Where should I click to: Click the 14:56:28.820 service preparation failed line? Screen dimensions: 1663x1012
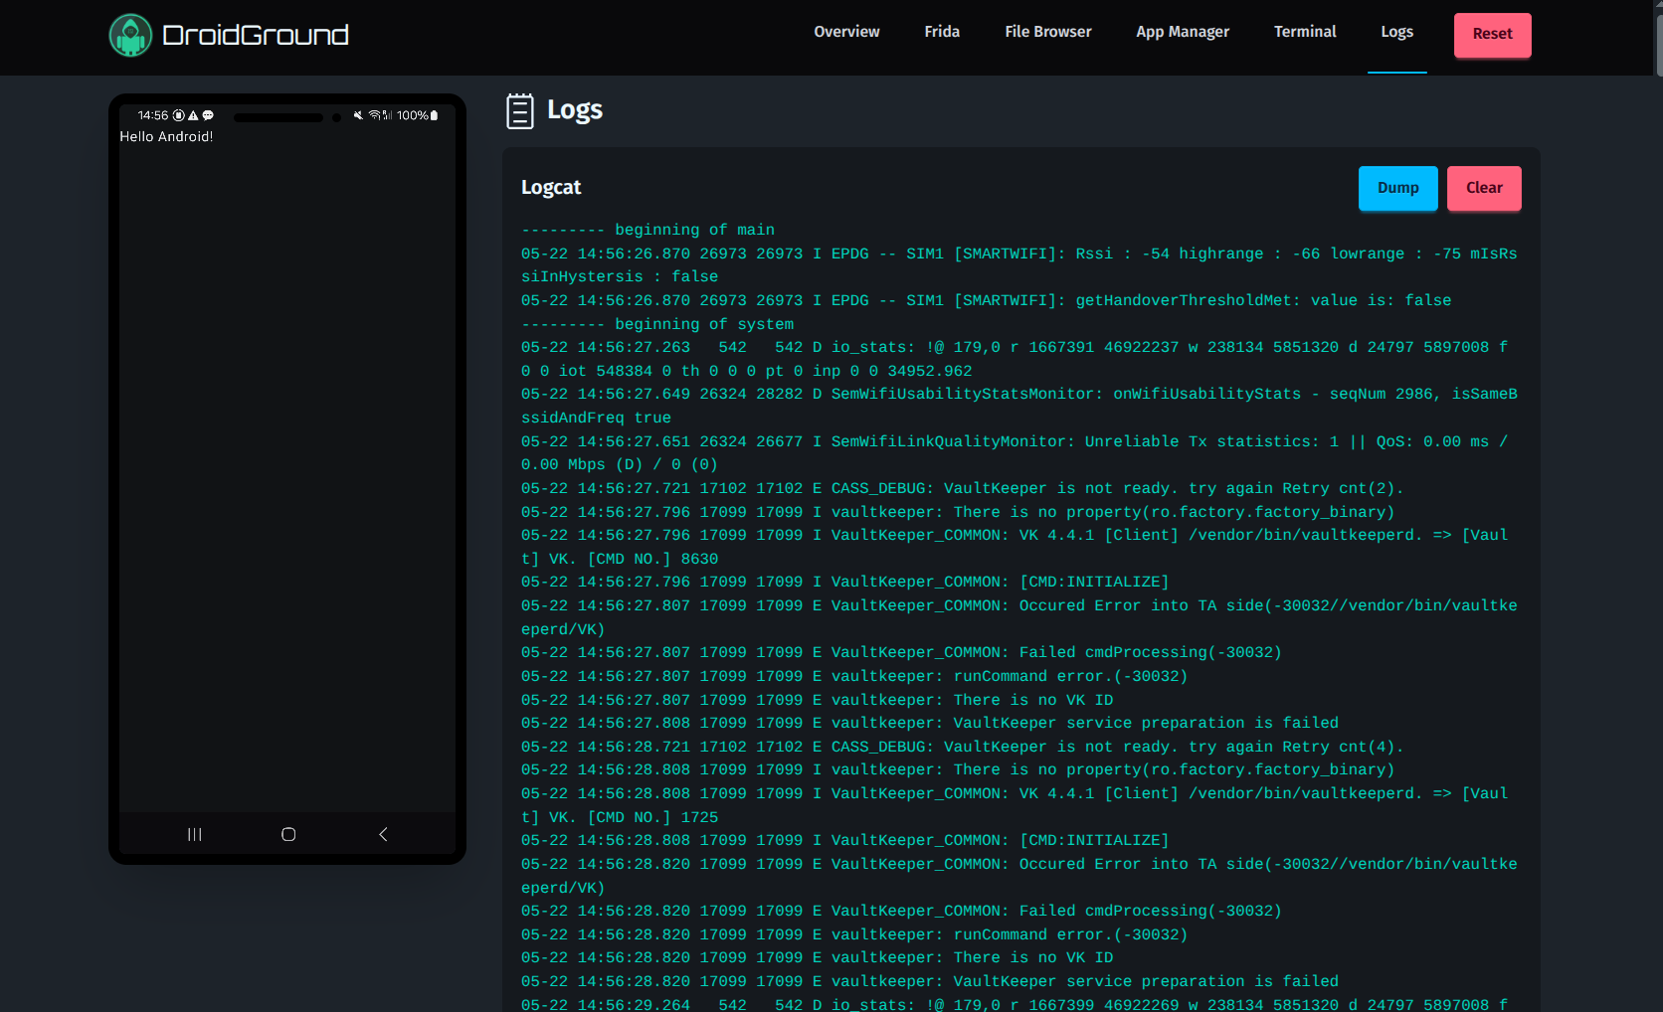[x=930, y=981]
